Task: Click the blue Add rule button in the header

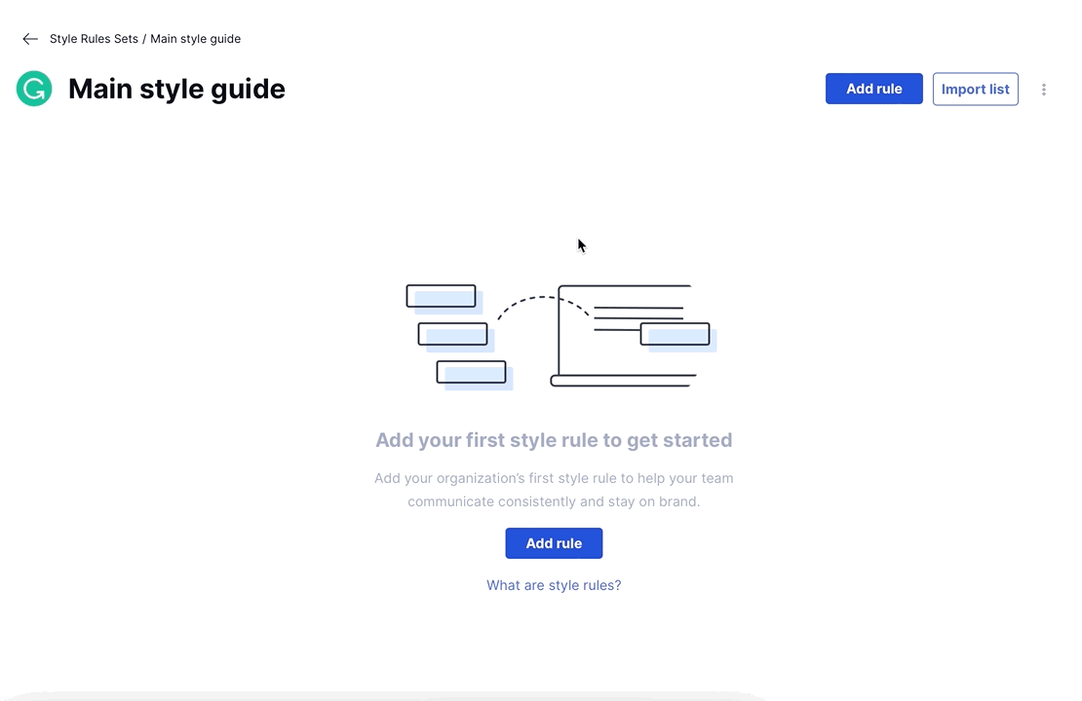Action: point(873,89)
